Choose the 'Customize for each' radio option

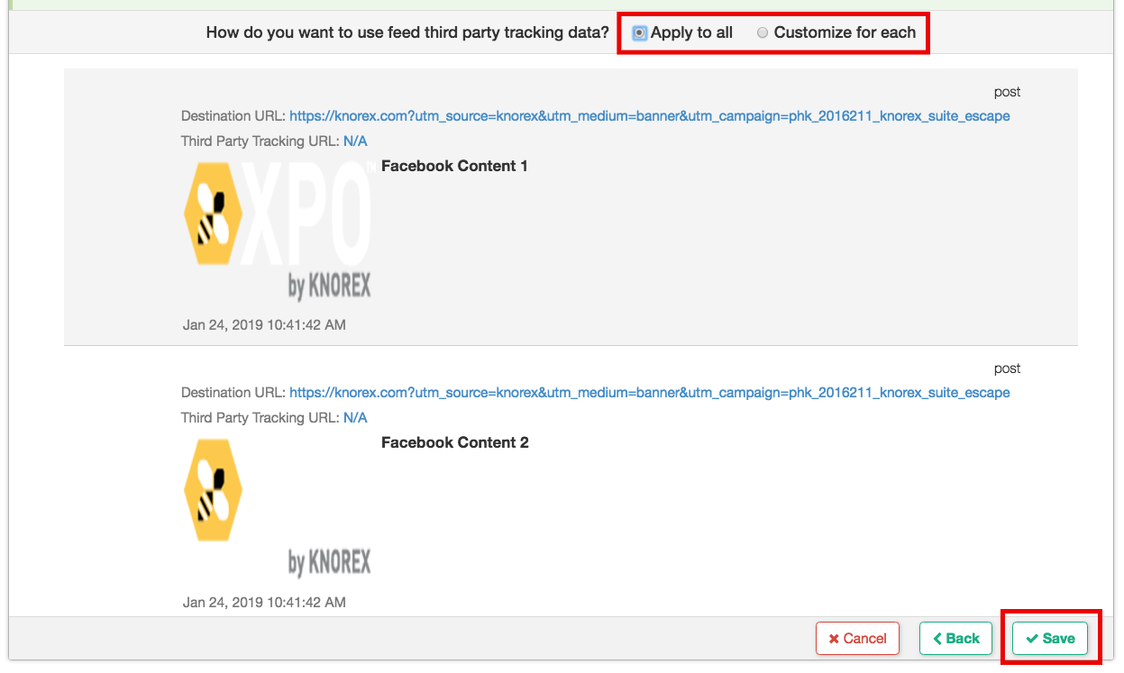coord(763,33)
